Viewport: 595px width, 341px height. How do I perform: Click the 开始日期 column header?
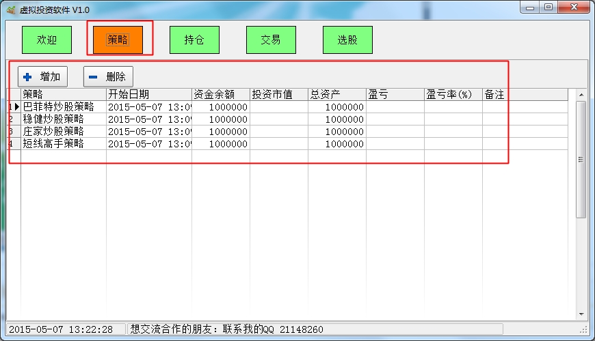148,95
